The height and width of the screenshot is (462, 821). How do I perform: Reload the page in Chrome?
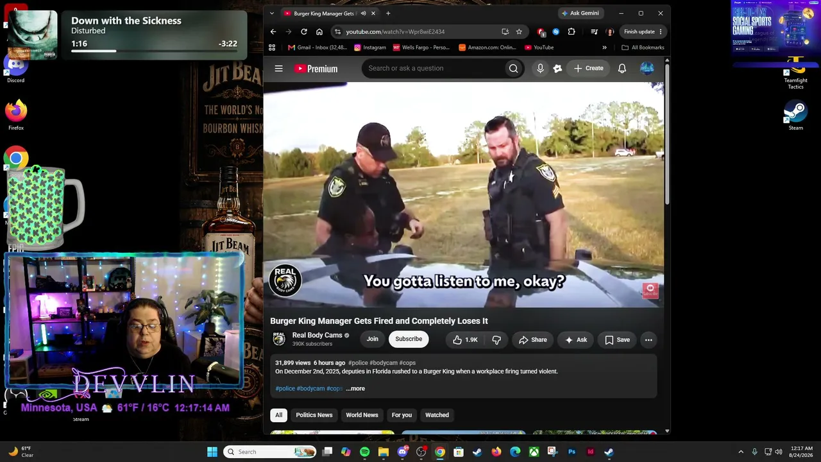click(x=304, y=31)
